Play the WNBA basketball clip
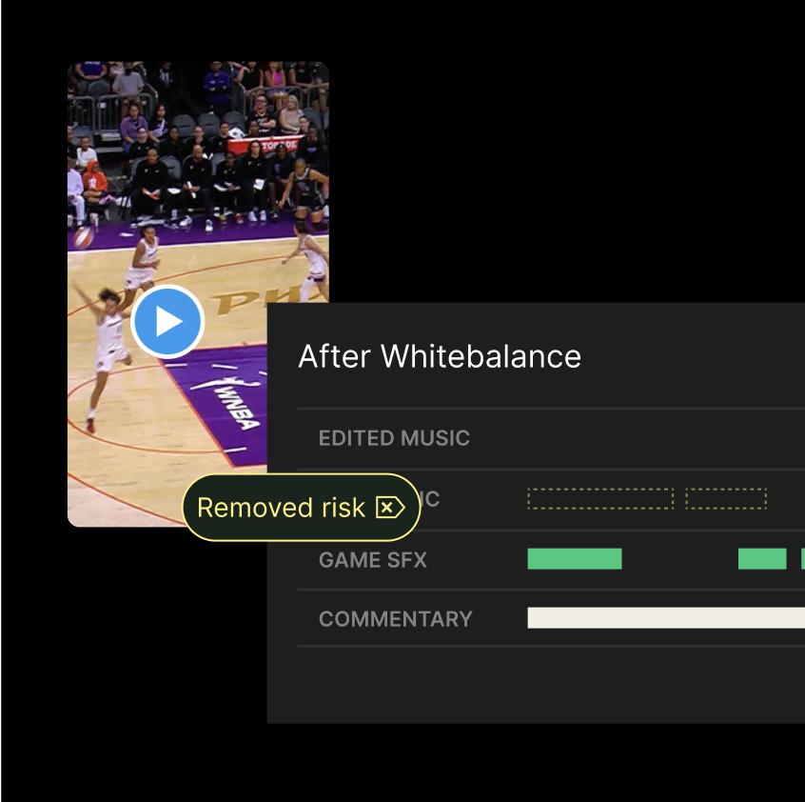 coord(167,321)
